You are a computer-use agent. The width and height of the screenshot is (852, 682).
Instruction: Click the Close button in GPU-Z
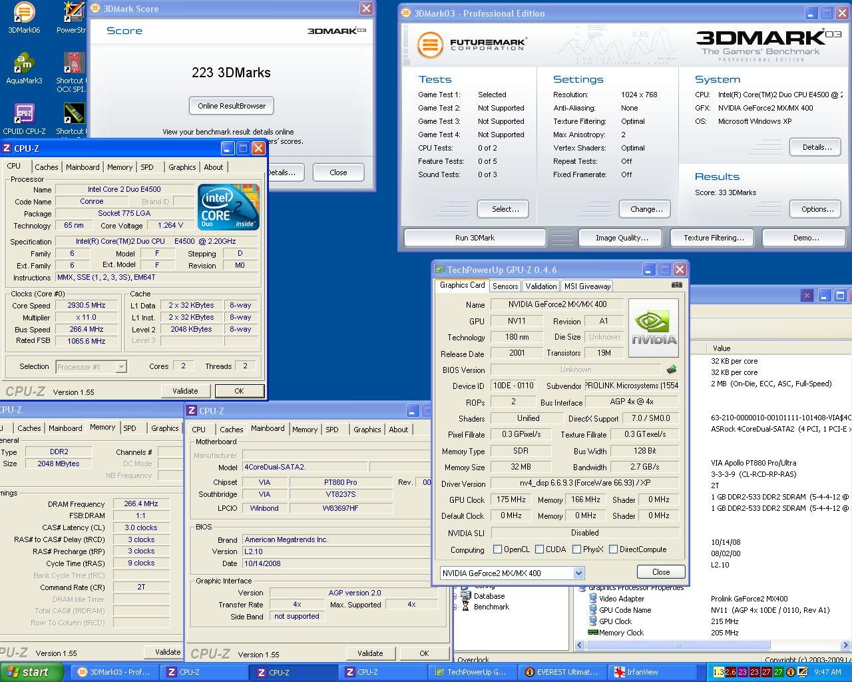660,572
